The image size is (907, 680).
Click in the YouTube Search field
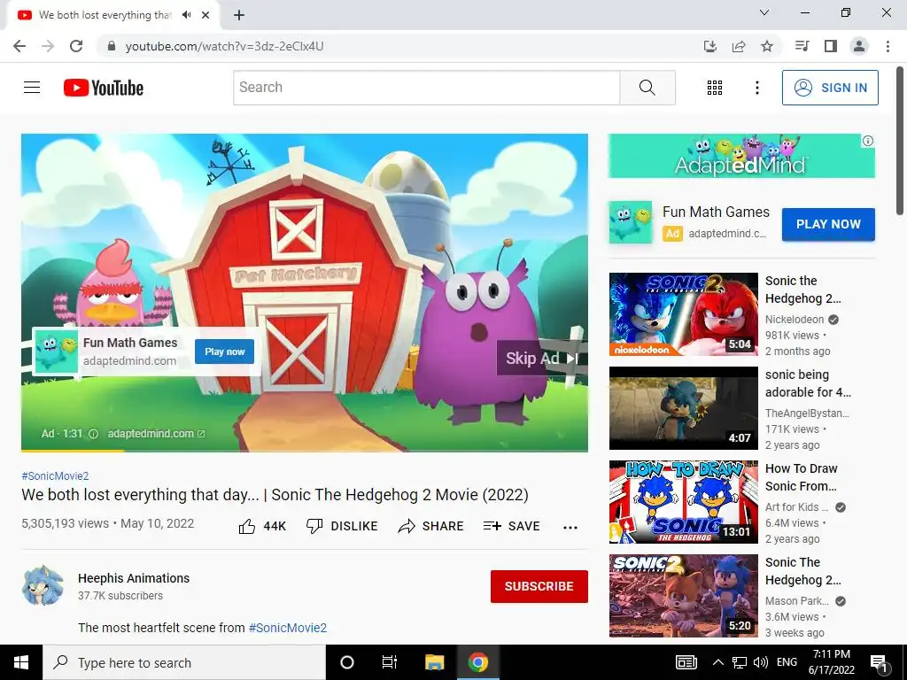[426, 88]
